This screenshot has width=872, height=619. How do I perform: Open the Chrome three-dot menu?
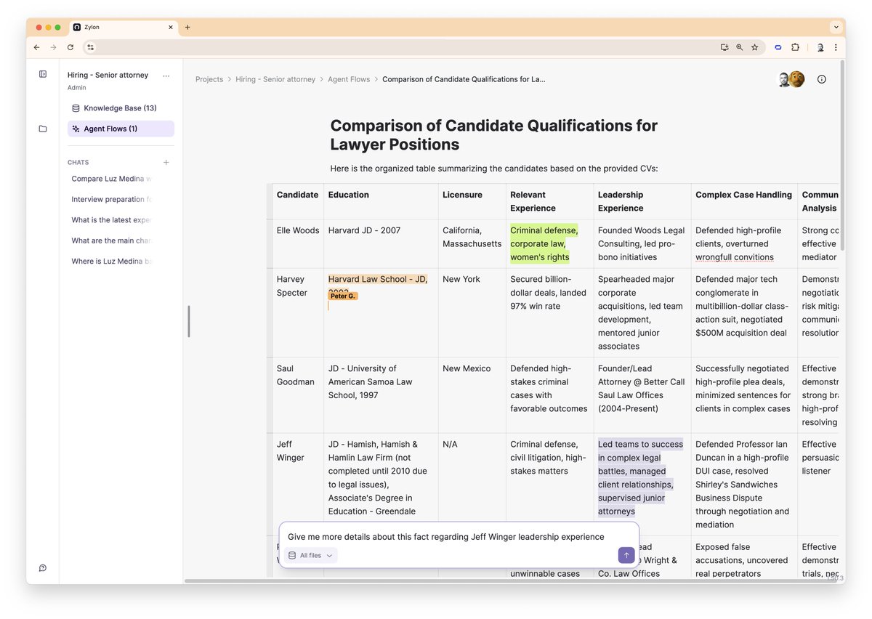click(836, 47)
